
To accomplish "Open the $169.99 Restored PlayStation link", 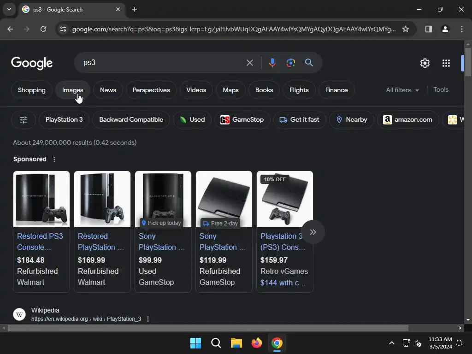I will [x=101, y=242].
